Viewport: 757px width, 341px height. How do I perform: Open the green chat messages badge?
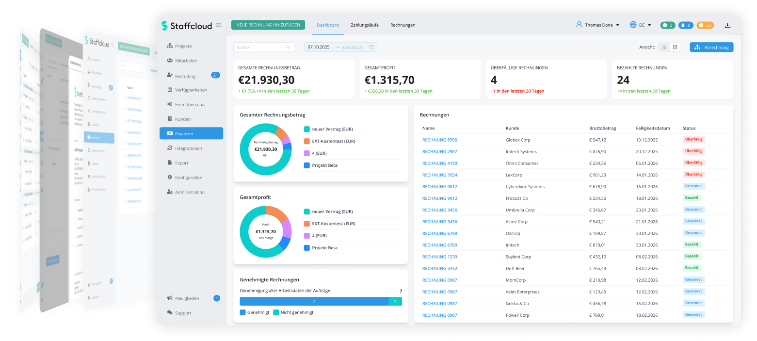[x=667, y=25]
